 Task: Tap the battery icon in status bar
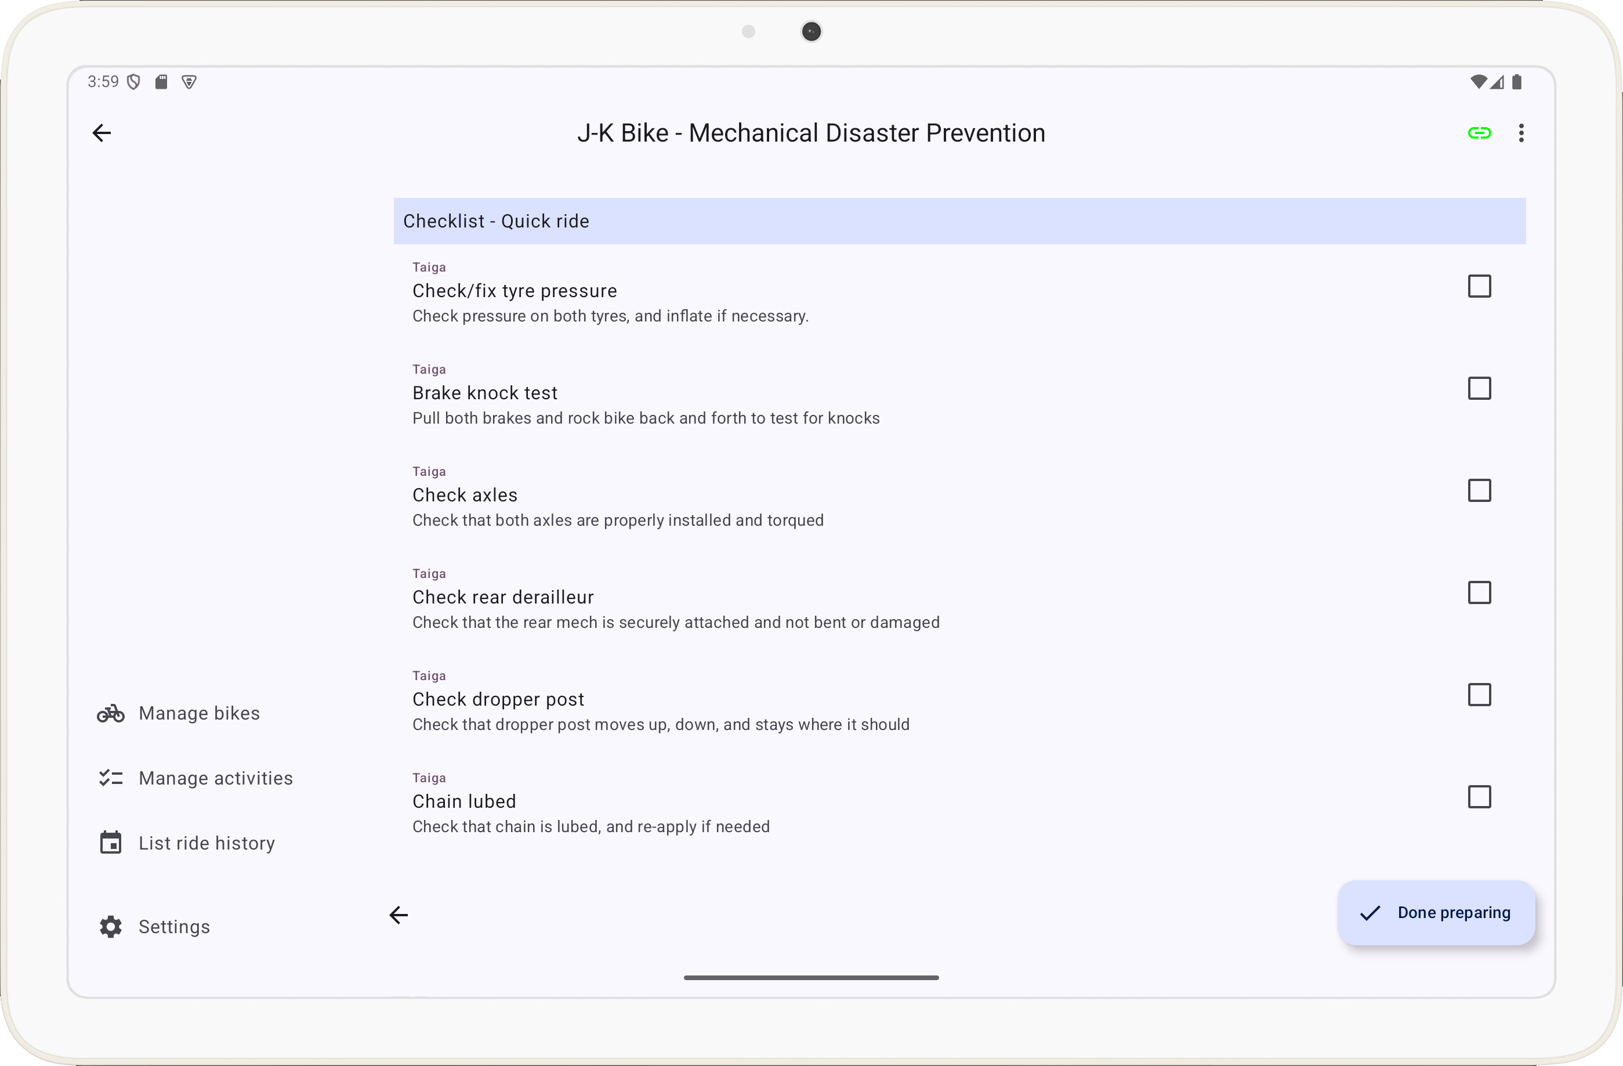[1516, 82]
